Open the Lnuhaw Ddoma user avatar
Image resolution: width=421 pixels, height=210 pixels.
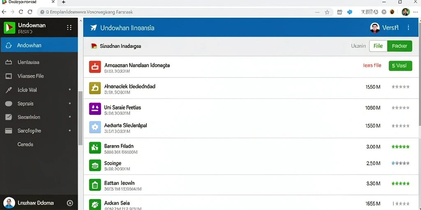(9, 203)
